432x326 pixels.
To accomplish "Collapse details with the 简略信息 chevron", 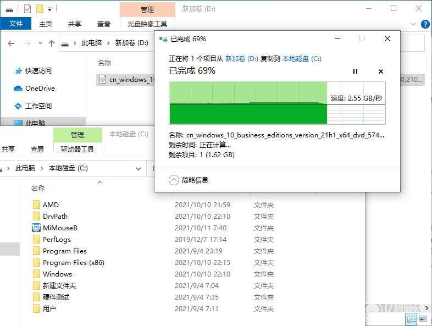I will tap(174, 180).
